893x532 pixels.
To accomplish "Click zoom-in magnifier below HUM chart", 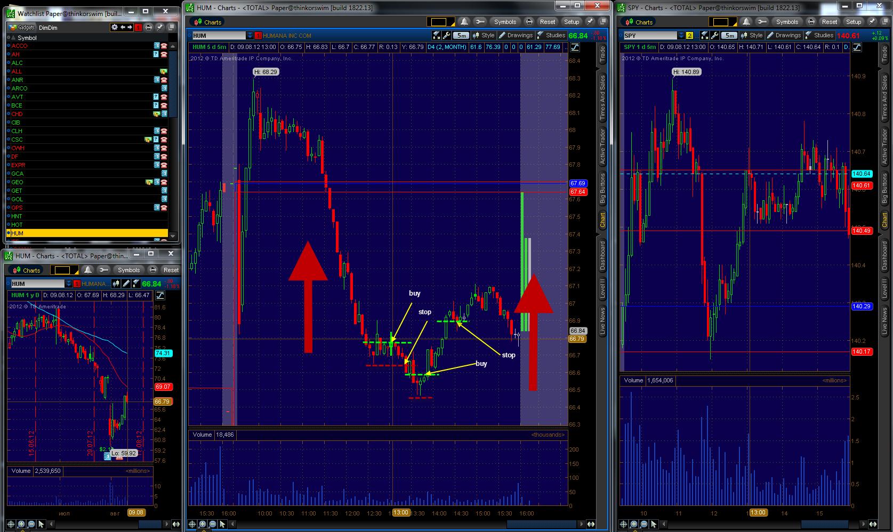I will tap(203, 524).
